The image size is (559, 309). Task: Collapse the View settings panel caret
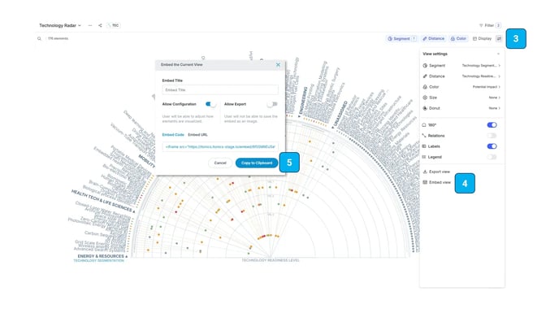tap(498, 54)
